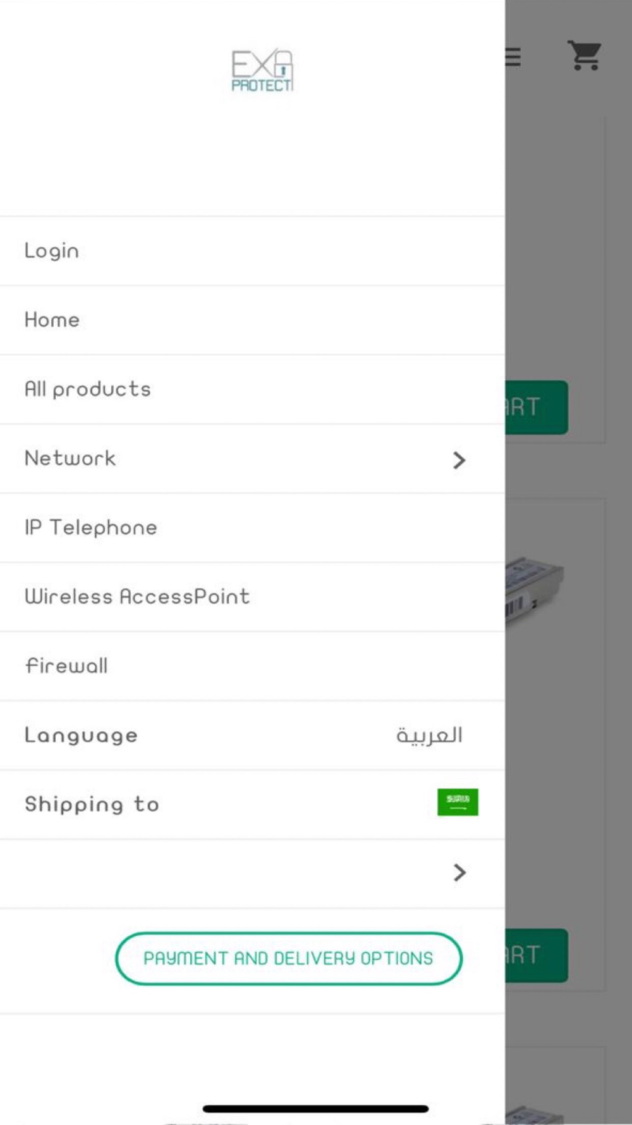Viewport: 632px width, 1125px height.
Task: Open Wireless AccessPoint category
Action: coord(252,597)
